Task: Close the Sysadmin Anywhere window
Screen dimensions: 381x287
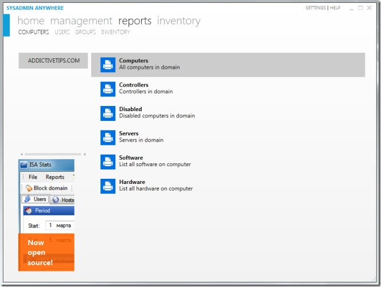Action: coord(370,8)
